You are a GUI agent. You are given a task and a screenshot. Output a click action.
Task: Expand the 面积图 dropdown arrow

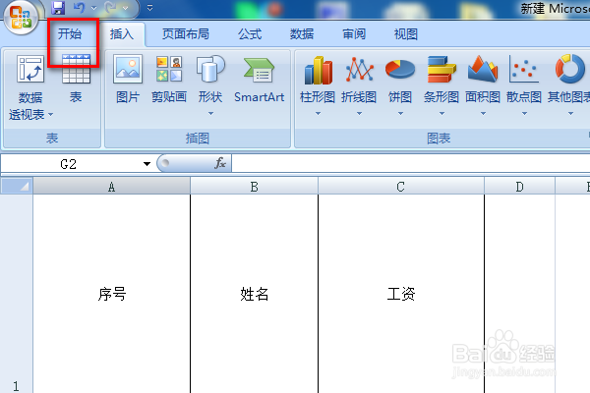coord(483,113)
